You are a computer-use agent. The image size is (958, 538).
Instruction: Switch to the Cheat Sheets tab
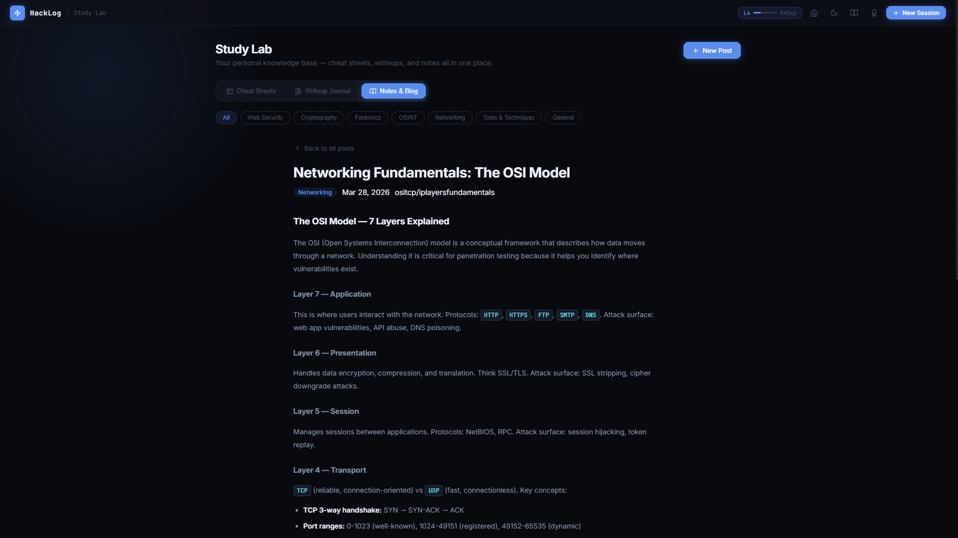pyautogui.click(x=251, y=91)
